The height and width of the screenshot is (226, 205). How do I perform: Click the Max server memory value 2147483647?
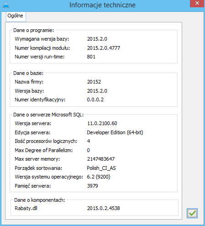(101, 159)
